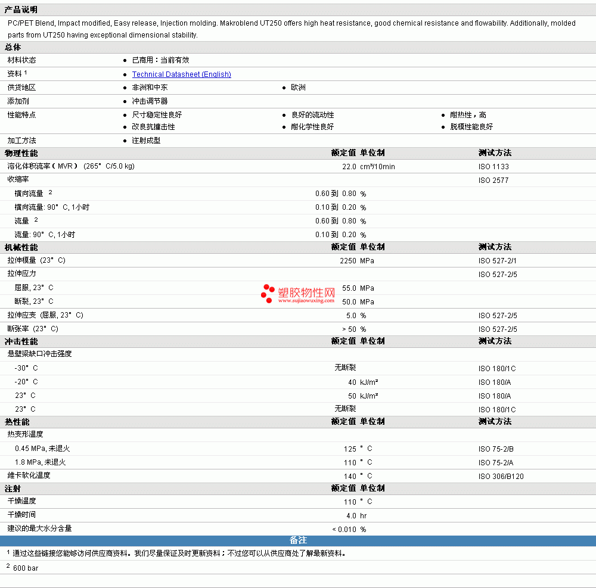Select the 热变形温度 row label

(x=25, y=434)
